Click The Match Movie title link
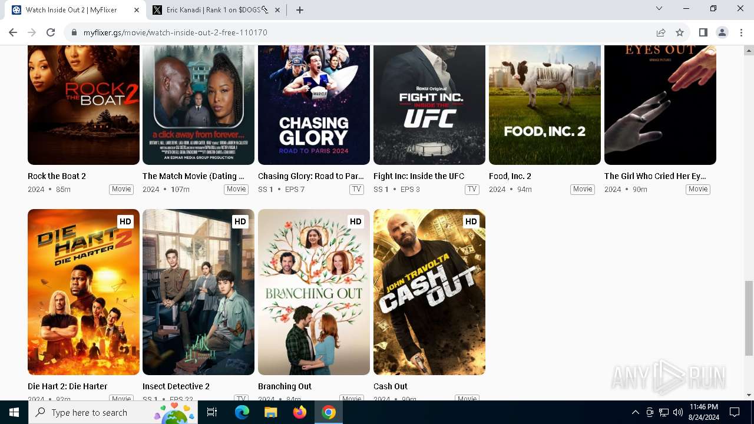The width and height of the screenshot is (754, 424). (193, 176)
